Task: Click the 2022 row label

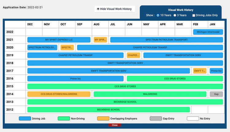Action: coord(10,32)
